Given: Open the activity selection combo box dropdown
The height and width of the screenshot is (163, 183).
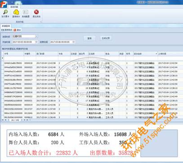Looking at the screenshot, I should pyautogui.click(x=36, y=36).
